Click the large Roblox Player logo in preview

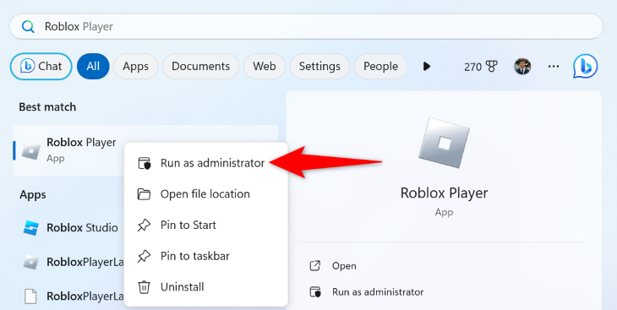point(445,144)
